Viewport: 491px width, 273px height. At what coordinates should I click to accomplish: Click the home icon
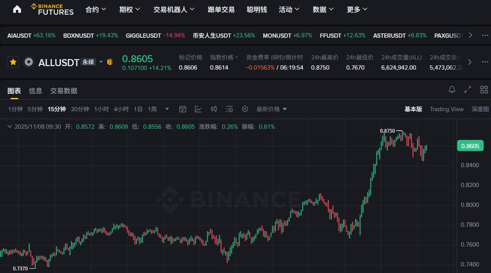click(x=17, y=9)
